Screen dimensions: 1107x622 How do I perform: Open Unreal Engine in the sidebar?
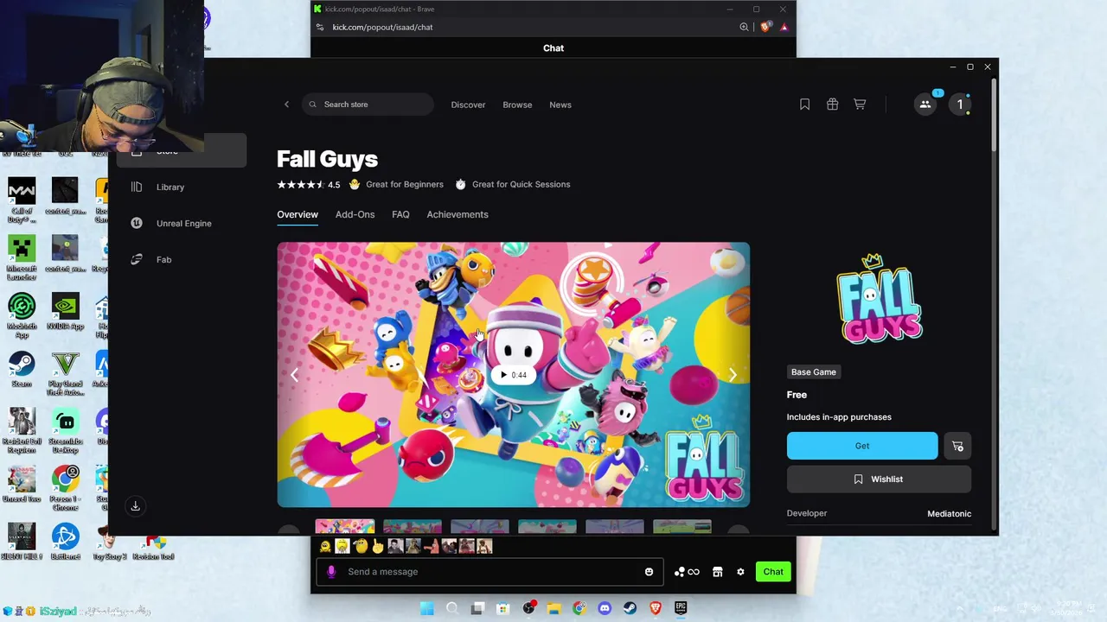(182, 224)
